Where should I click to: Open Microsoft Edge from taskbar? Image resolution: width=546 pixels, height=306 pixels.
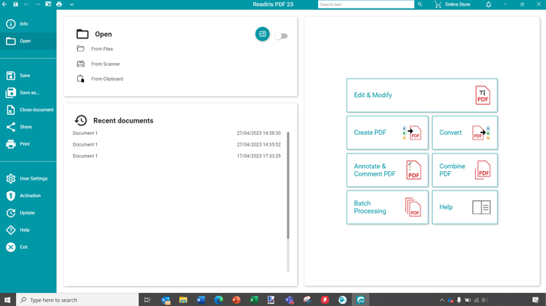pyautogui.click(x=219, y=300)
